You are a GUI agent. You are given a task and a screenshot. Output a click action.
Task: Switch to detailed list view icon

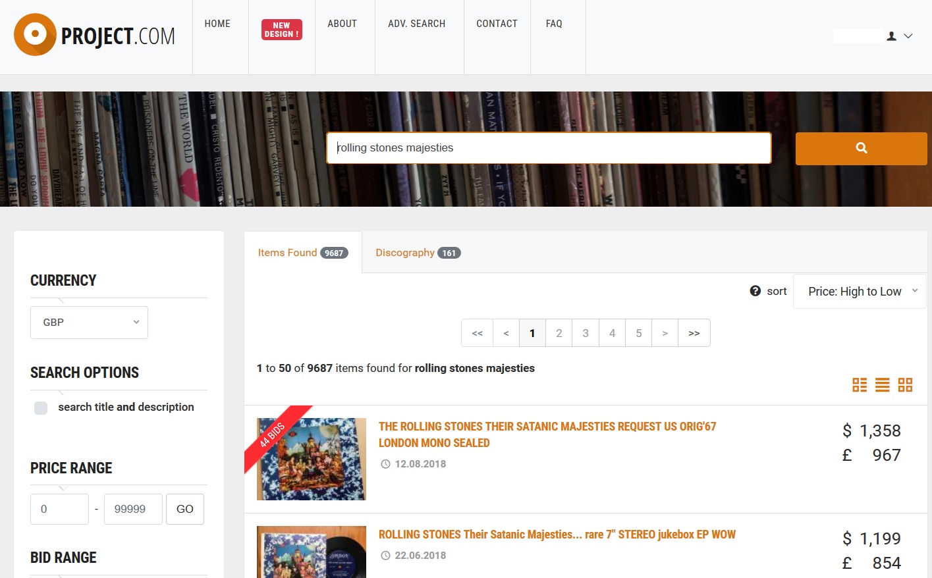click(x=860, y=384)
